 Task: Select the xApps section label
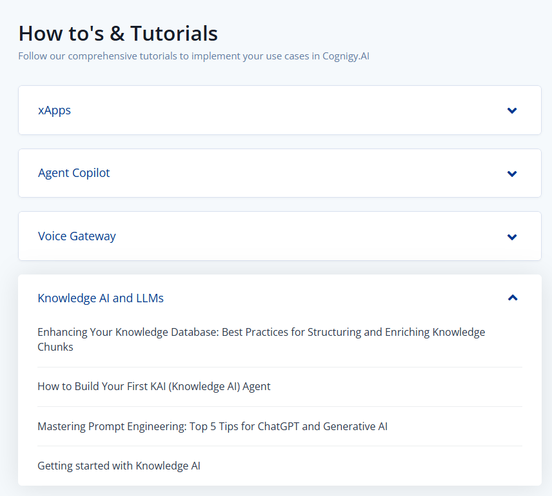tap(54, 110)
